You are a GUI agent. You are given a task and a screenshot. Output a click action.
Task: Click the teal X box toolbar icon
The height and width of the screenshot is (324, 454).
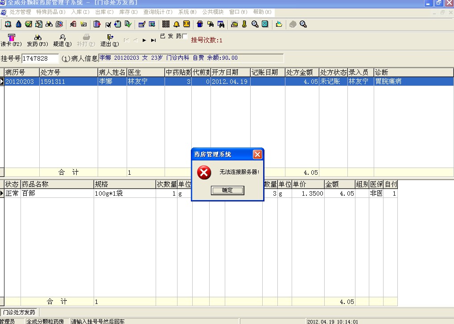click(265, 25)
